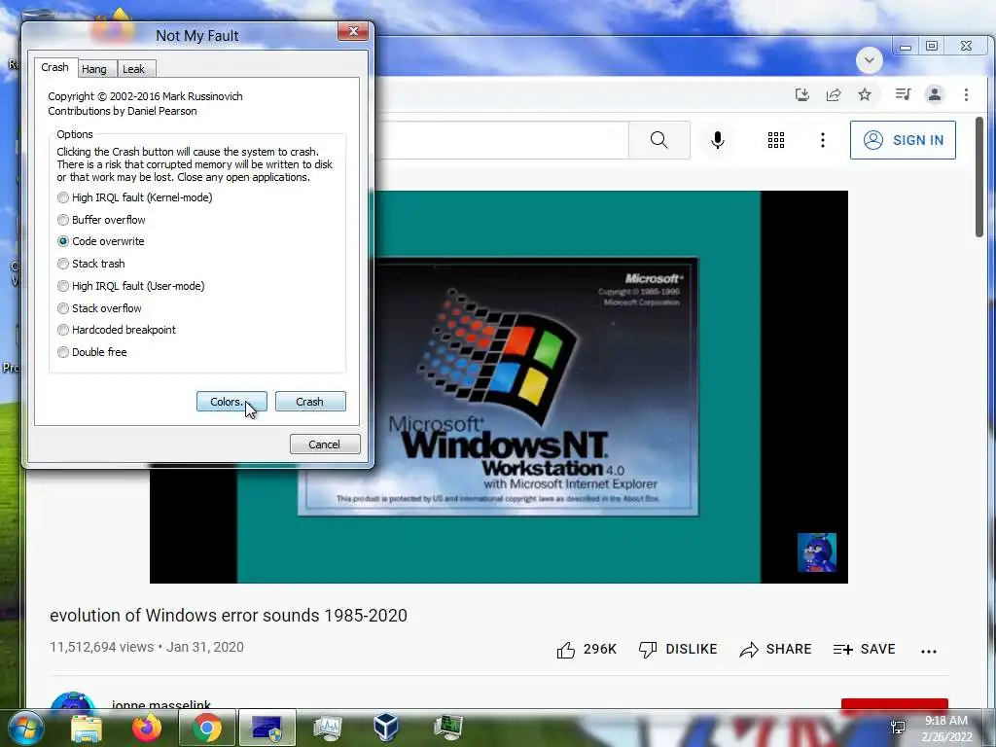Open File Explorer from the taskbar
Screen dimensions: 996x747
pos(87,728)
